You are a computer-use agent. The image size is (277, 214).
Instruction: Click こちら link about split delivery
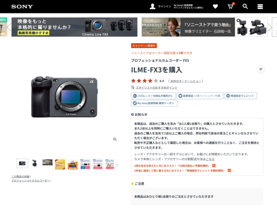pos(210,159)
